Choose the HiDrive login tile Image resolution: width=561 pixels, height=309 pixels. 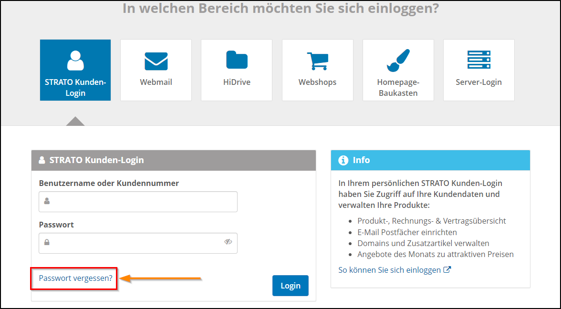pos(237,70)
